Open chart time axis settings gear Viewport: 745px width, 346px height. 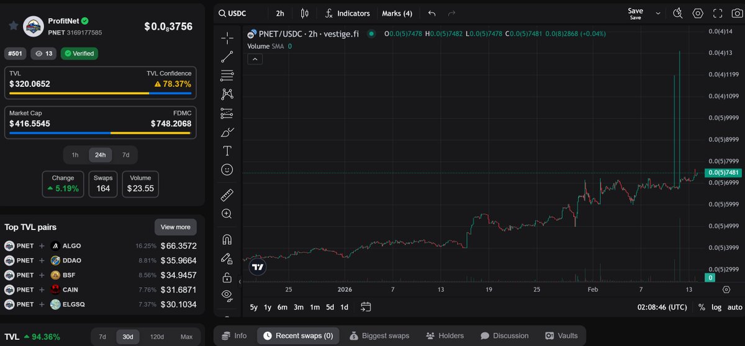[x=726, y=290]
